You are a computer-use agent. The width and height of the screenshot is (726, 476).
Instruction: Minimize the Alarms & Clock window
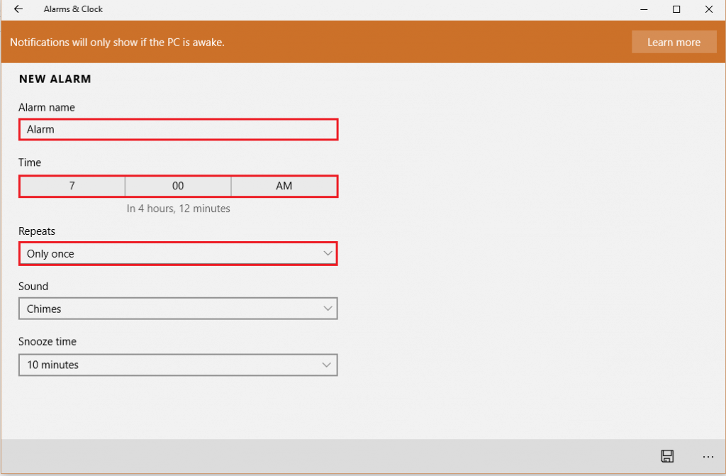[643, 9]
